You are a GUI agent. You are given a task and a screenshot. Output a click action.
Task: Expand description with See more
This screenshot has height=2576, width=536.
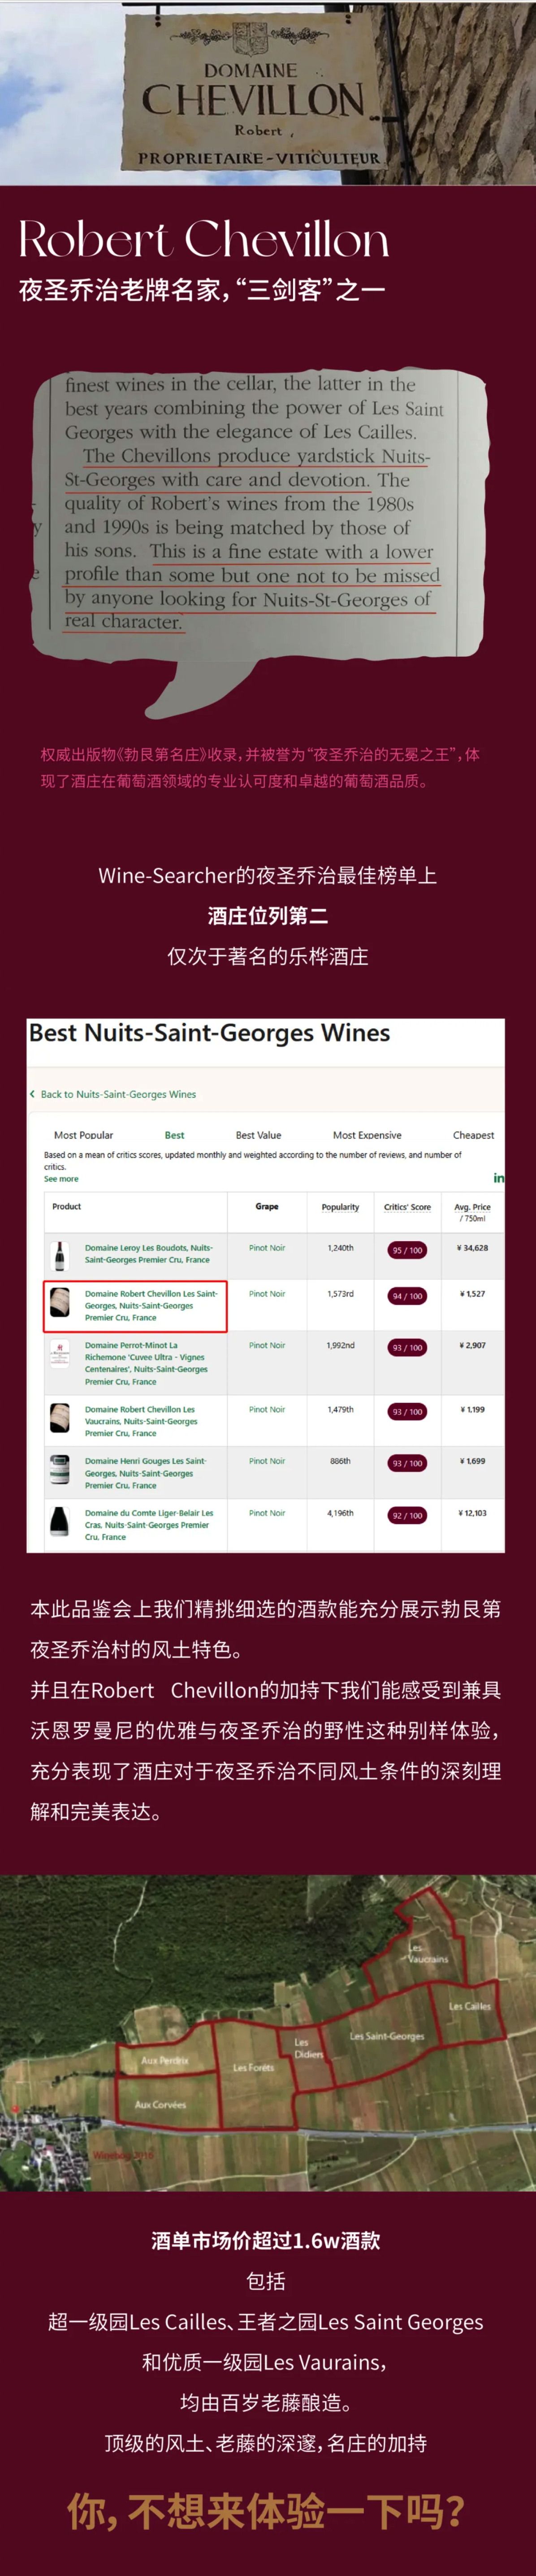click(x=61, y=1179)
